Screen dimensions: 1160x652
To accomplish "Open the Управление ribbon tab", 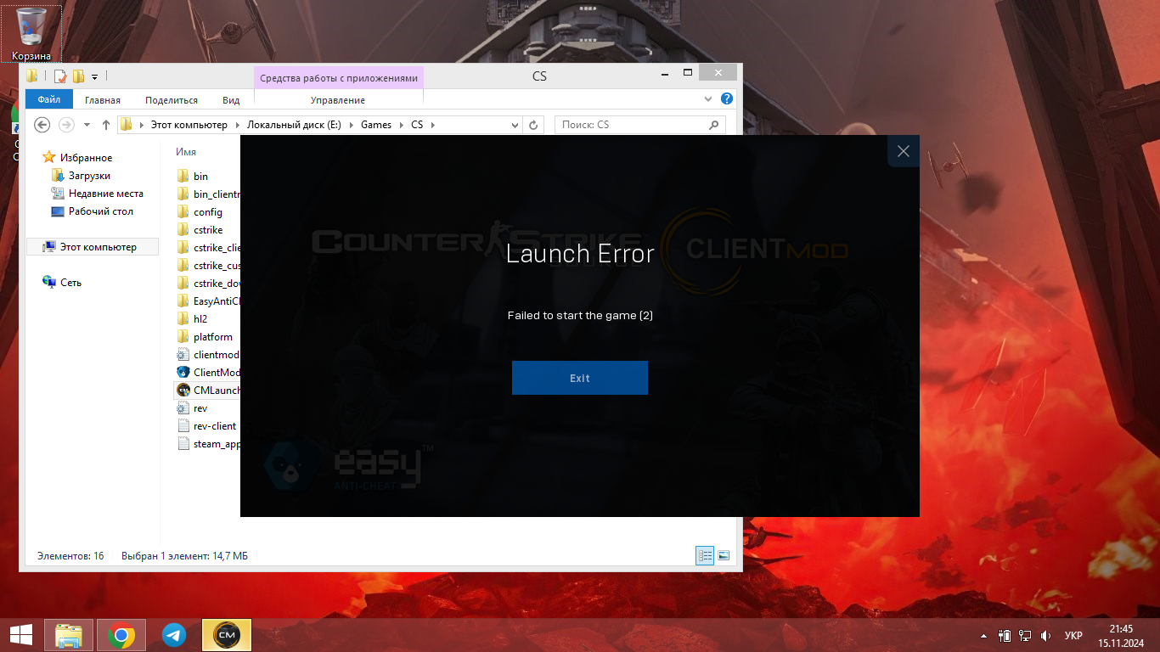I will click(338, 100).
